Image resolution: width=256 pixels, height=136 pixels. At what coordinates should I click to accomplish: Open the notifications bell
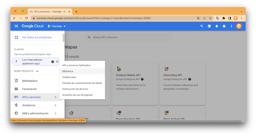217,26
